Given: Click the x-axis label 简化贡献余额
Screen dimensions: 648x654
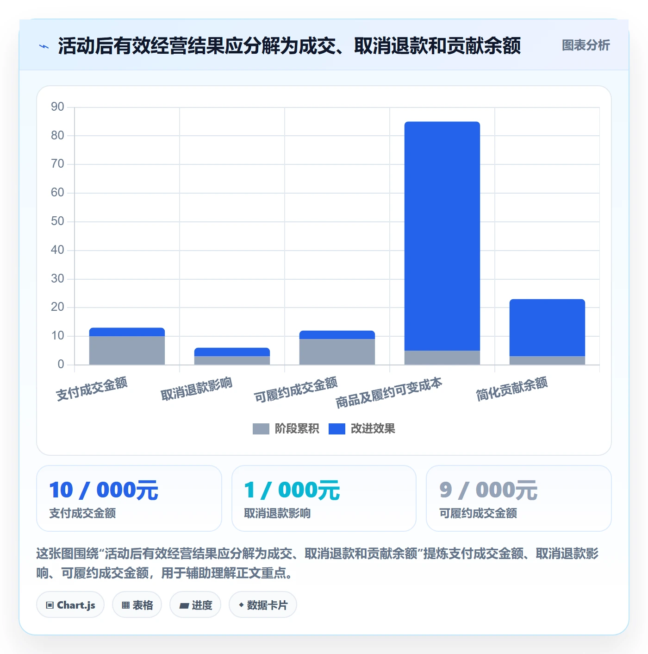Looking at the screenshot, I should point(512,389).
